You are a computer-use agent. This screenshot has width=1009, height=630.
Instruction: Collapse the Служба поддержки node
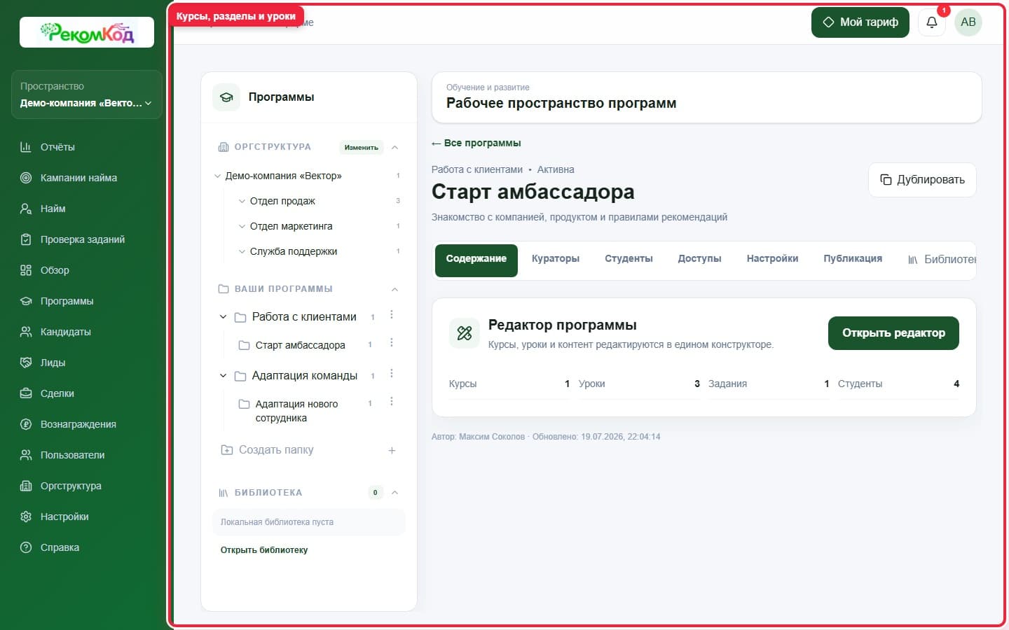pyautogui.click(x=242, y=252)
